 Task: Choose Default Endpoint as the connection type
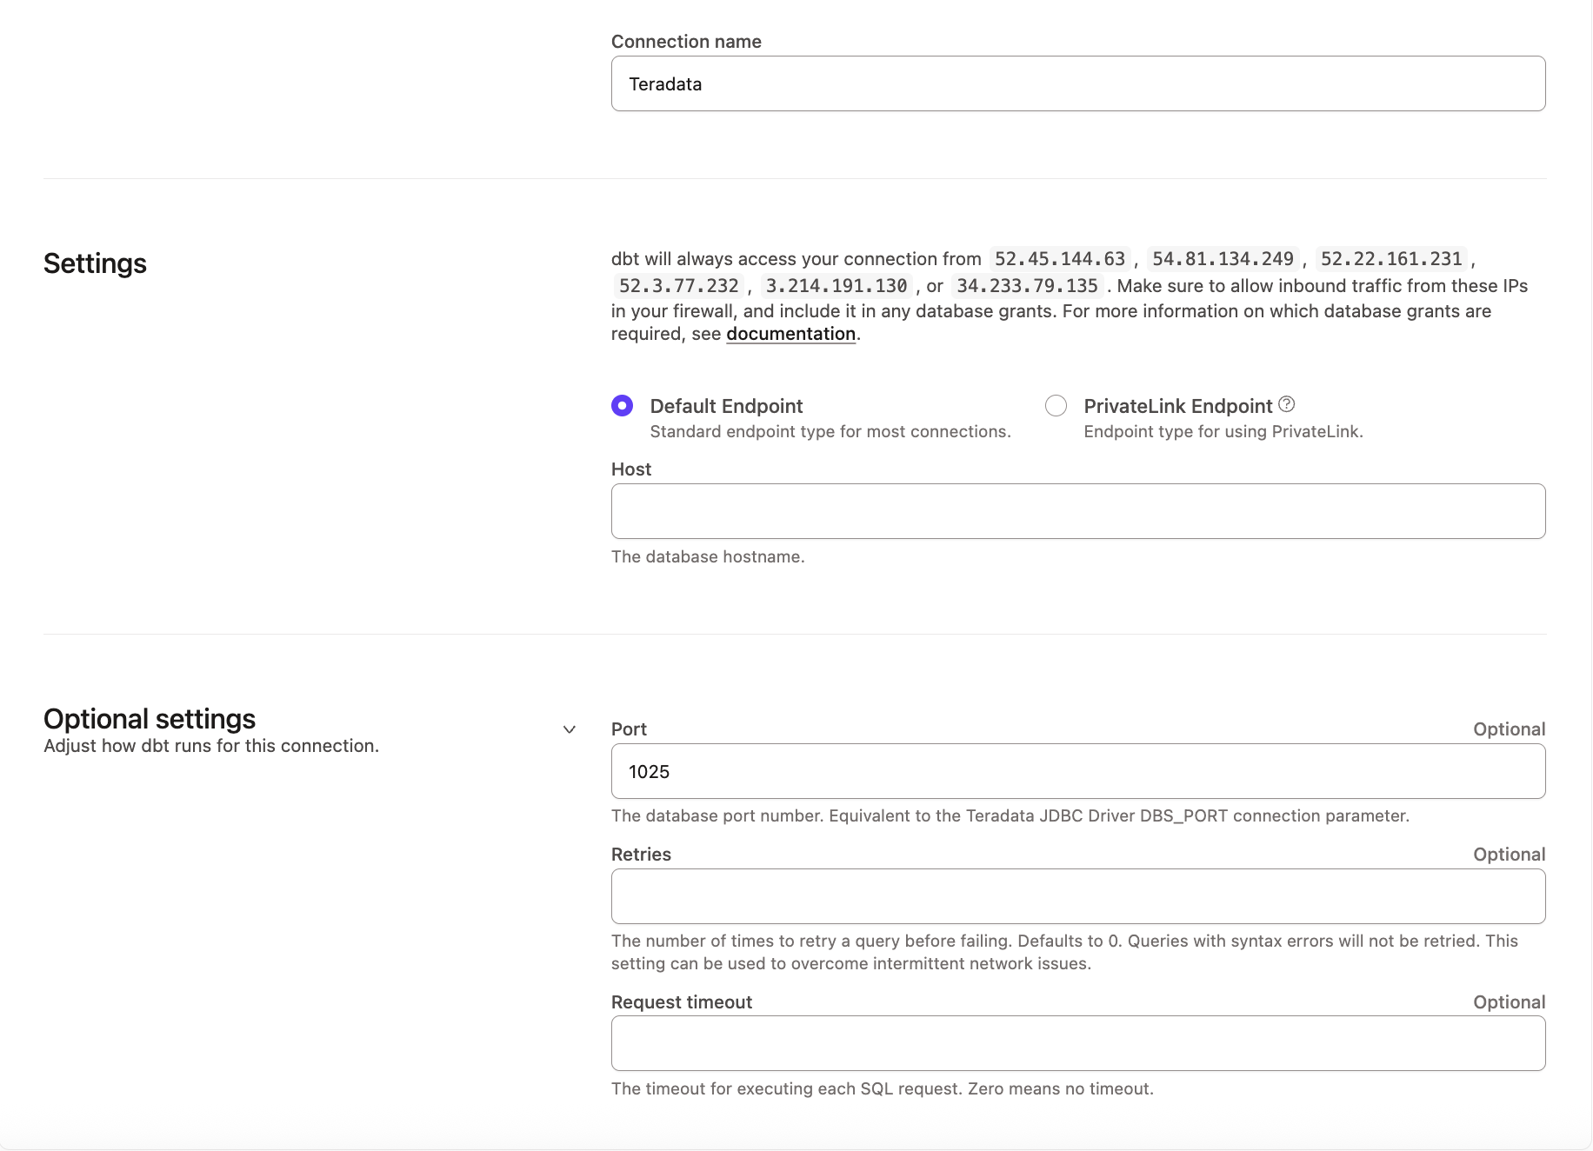click(x=621, y=405)
